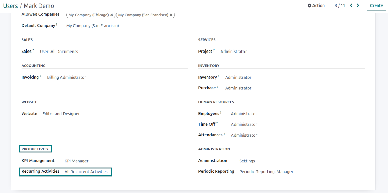This screenshot has width=388, height=193.
Task: Click the Create button
Action: pos(376,5)
